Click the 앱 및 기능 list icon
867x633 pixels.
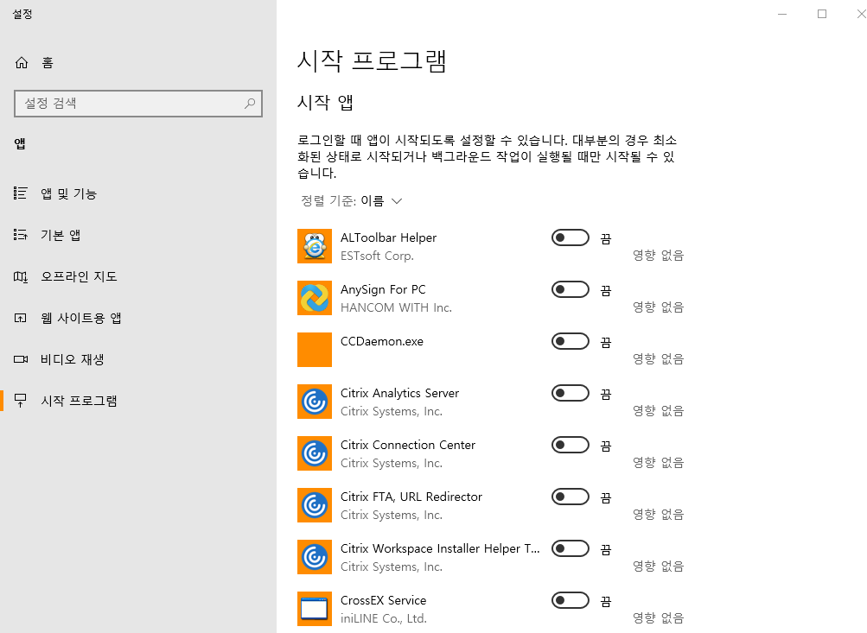[x=21, y=193]
